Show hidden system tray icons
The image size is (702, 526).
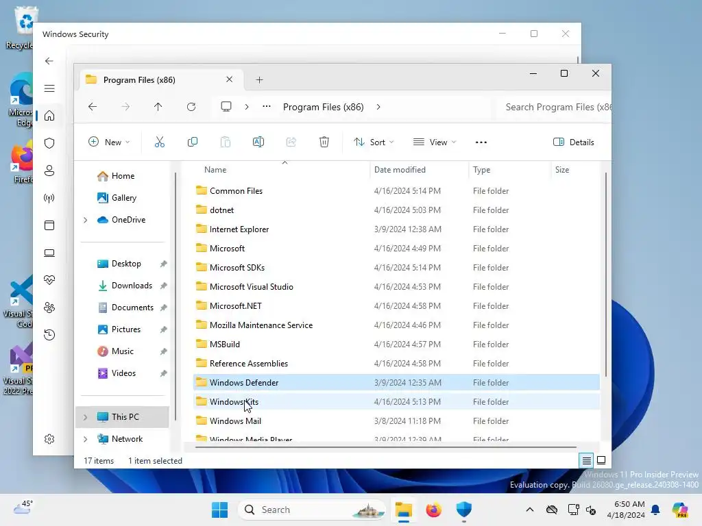530,510
